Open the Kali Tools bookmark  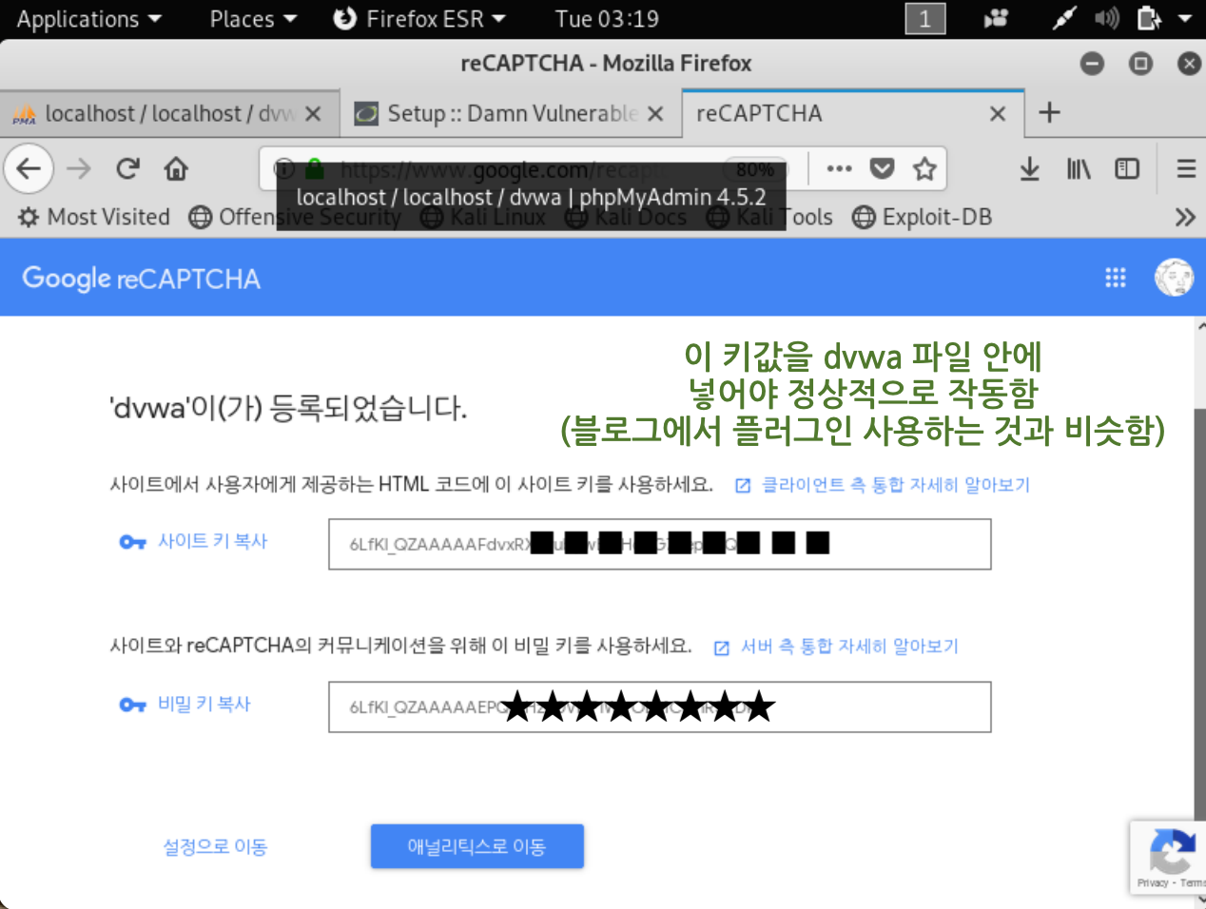pyautogui.click(x=770, y=217)
